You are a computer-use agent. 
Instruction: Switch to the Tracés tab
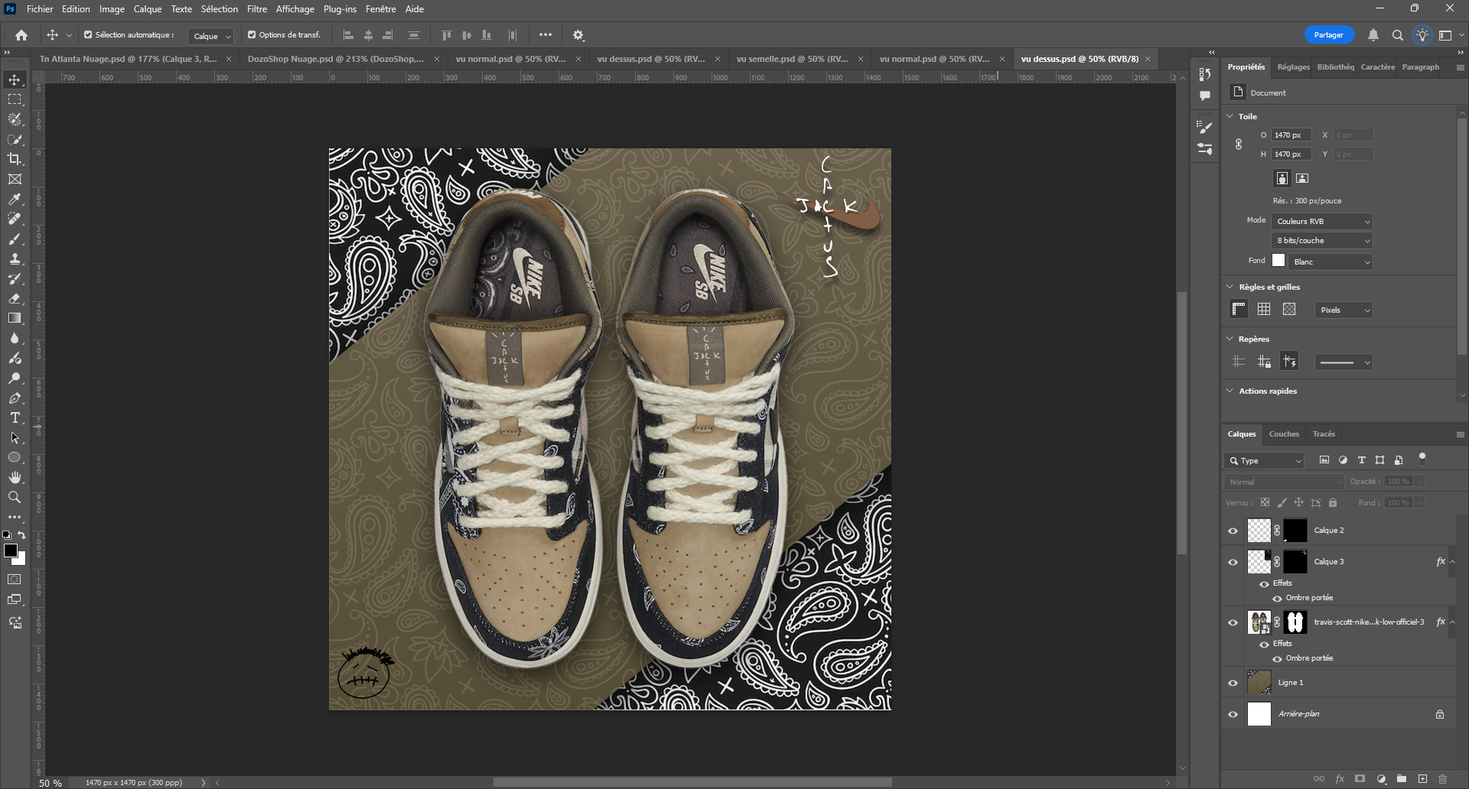click(x=1324, y=434)
